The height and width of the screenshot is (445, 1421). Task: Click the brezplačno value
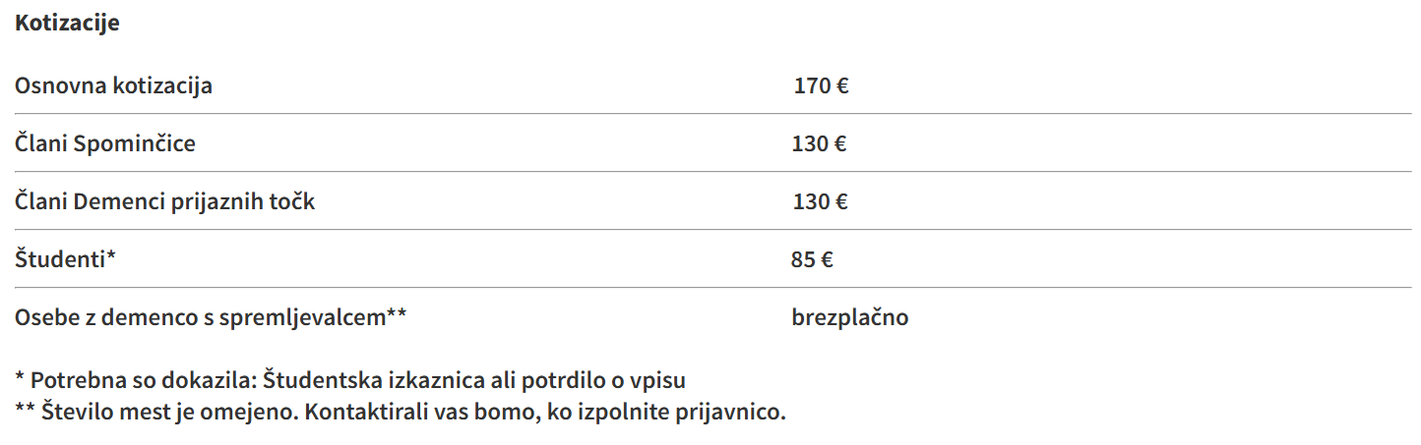pyautogui.click(x=849, y=317)
